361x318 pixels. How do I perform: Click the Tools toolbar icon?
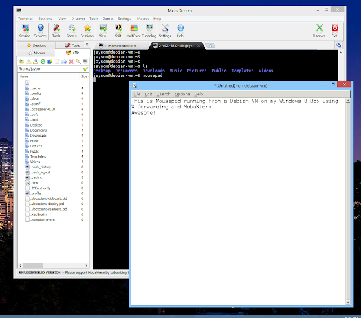pos(56,31)
